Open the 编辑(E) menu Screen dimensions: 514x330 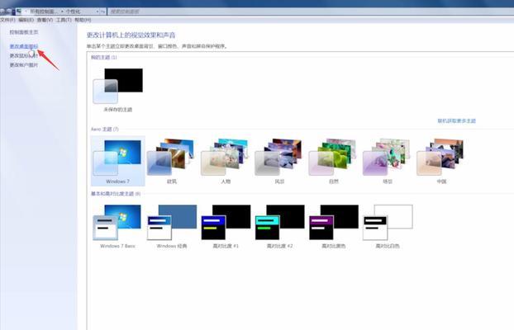tap(26, 20)
